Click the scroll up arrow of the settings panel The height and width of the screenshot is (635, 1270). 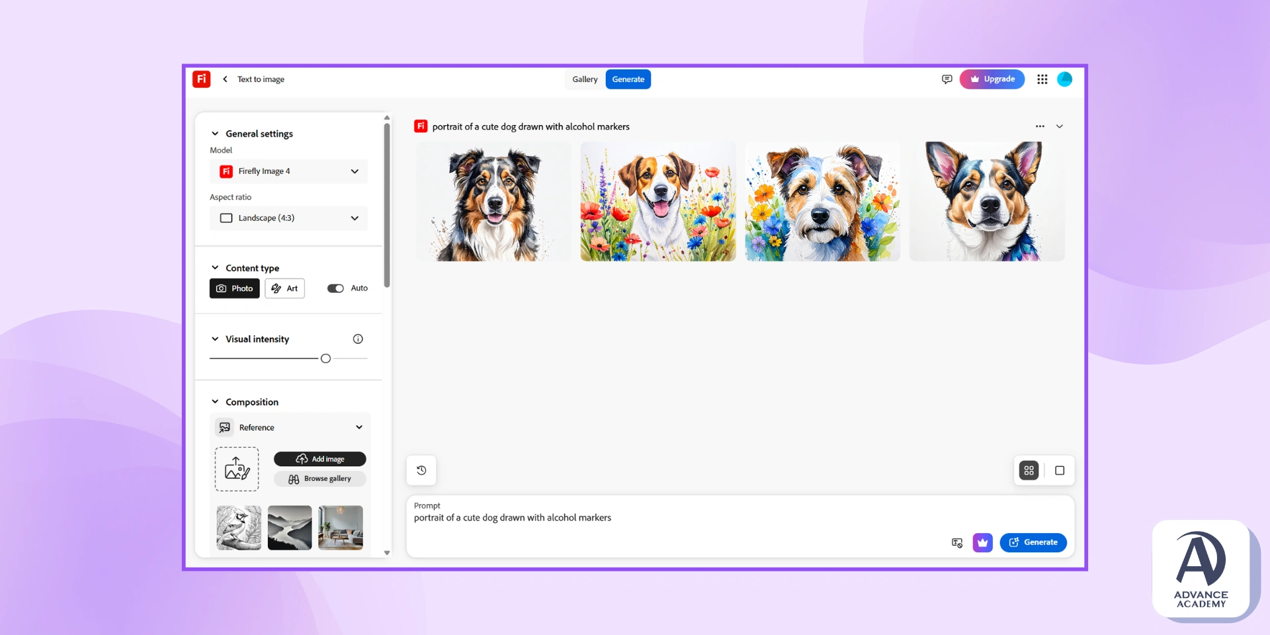tap(387, 118)
